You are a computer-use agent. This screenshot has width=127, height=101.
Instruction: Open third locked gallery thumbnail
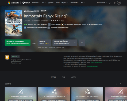(x=87, y=94)
